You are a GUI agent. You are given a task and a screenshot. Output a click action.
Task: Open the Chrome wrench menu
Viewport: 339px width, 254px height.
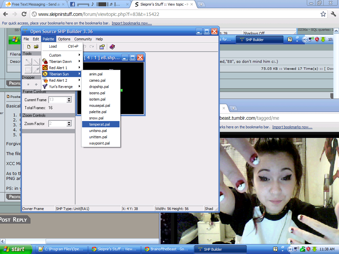coord(333,14)
